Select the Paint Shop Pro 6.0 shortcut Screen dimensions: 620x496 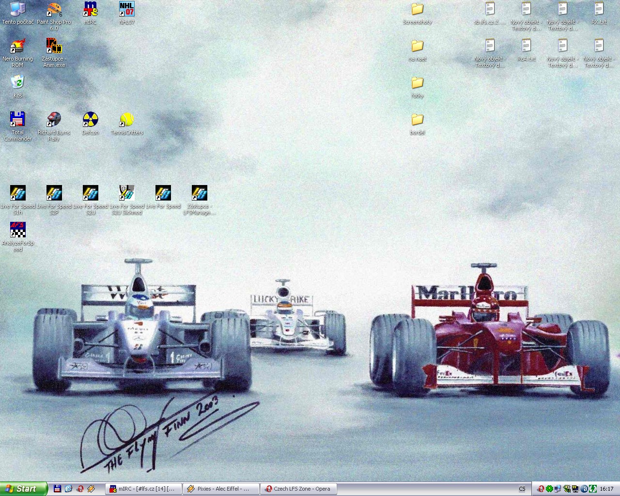(x=54, y=16)
